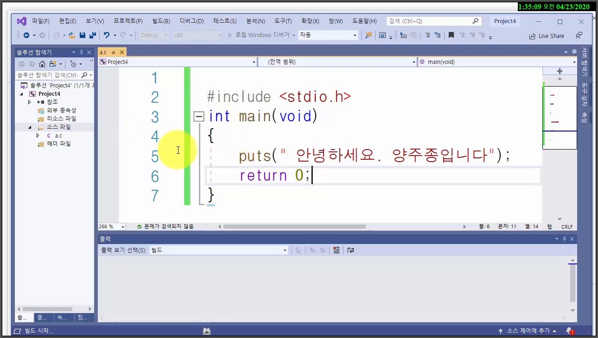Click the Save All double floppy icon
Viewport: 598px width, 338px height.
[92, 35]
